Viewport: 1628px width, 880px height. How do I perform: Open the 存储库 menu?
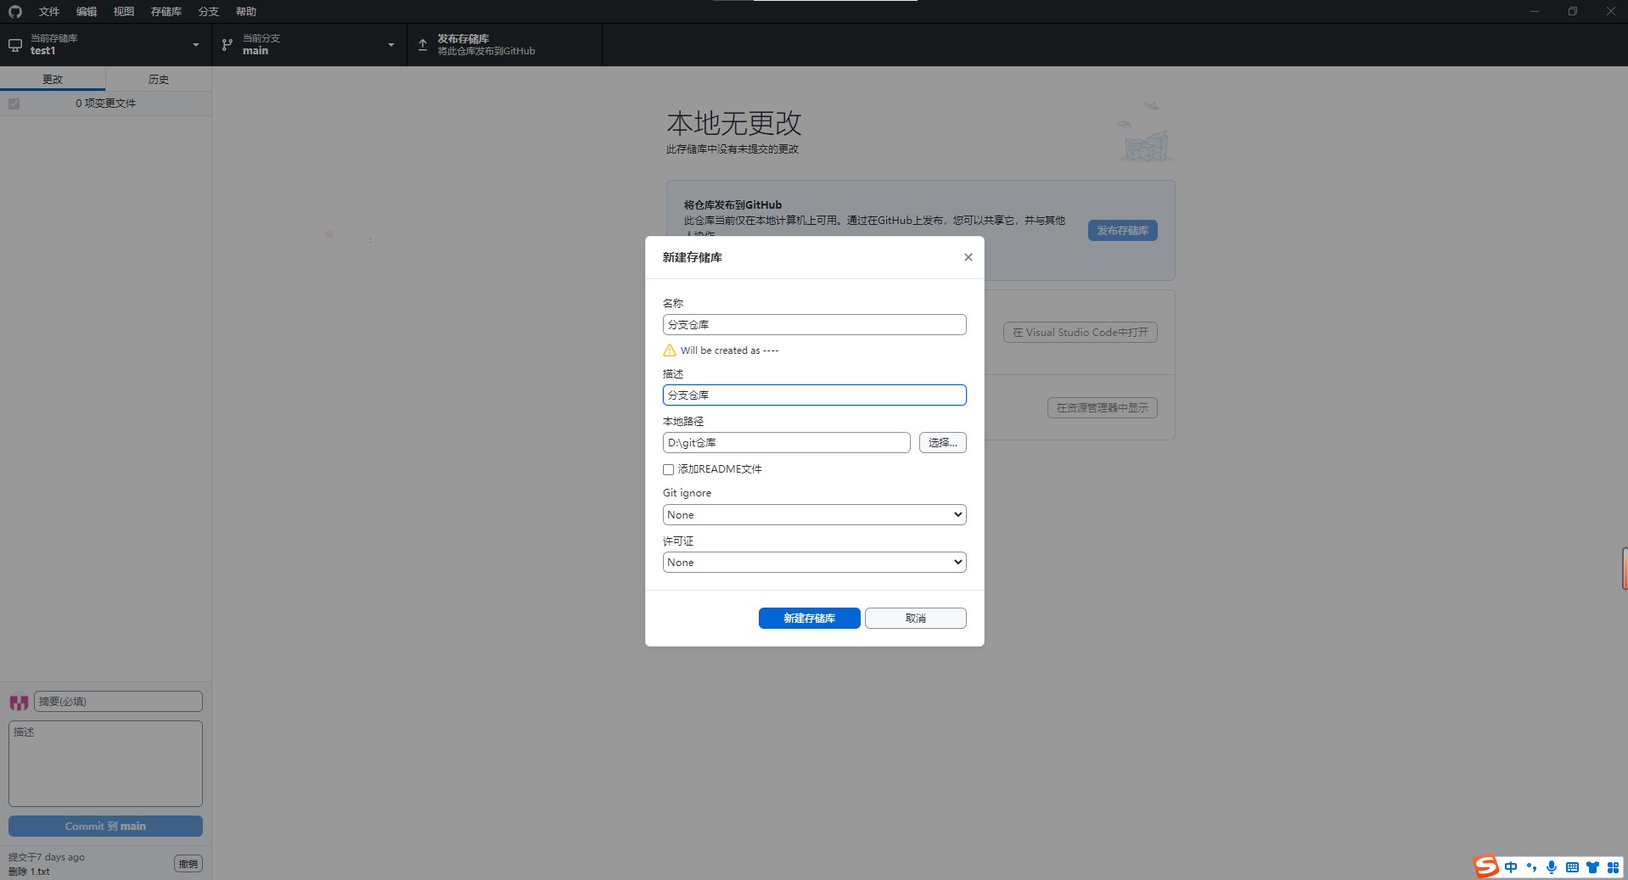pos(166,12)
